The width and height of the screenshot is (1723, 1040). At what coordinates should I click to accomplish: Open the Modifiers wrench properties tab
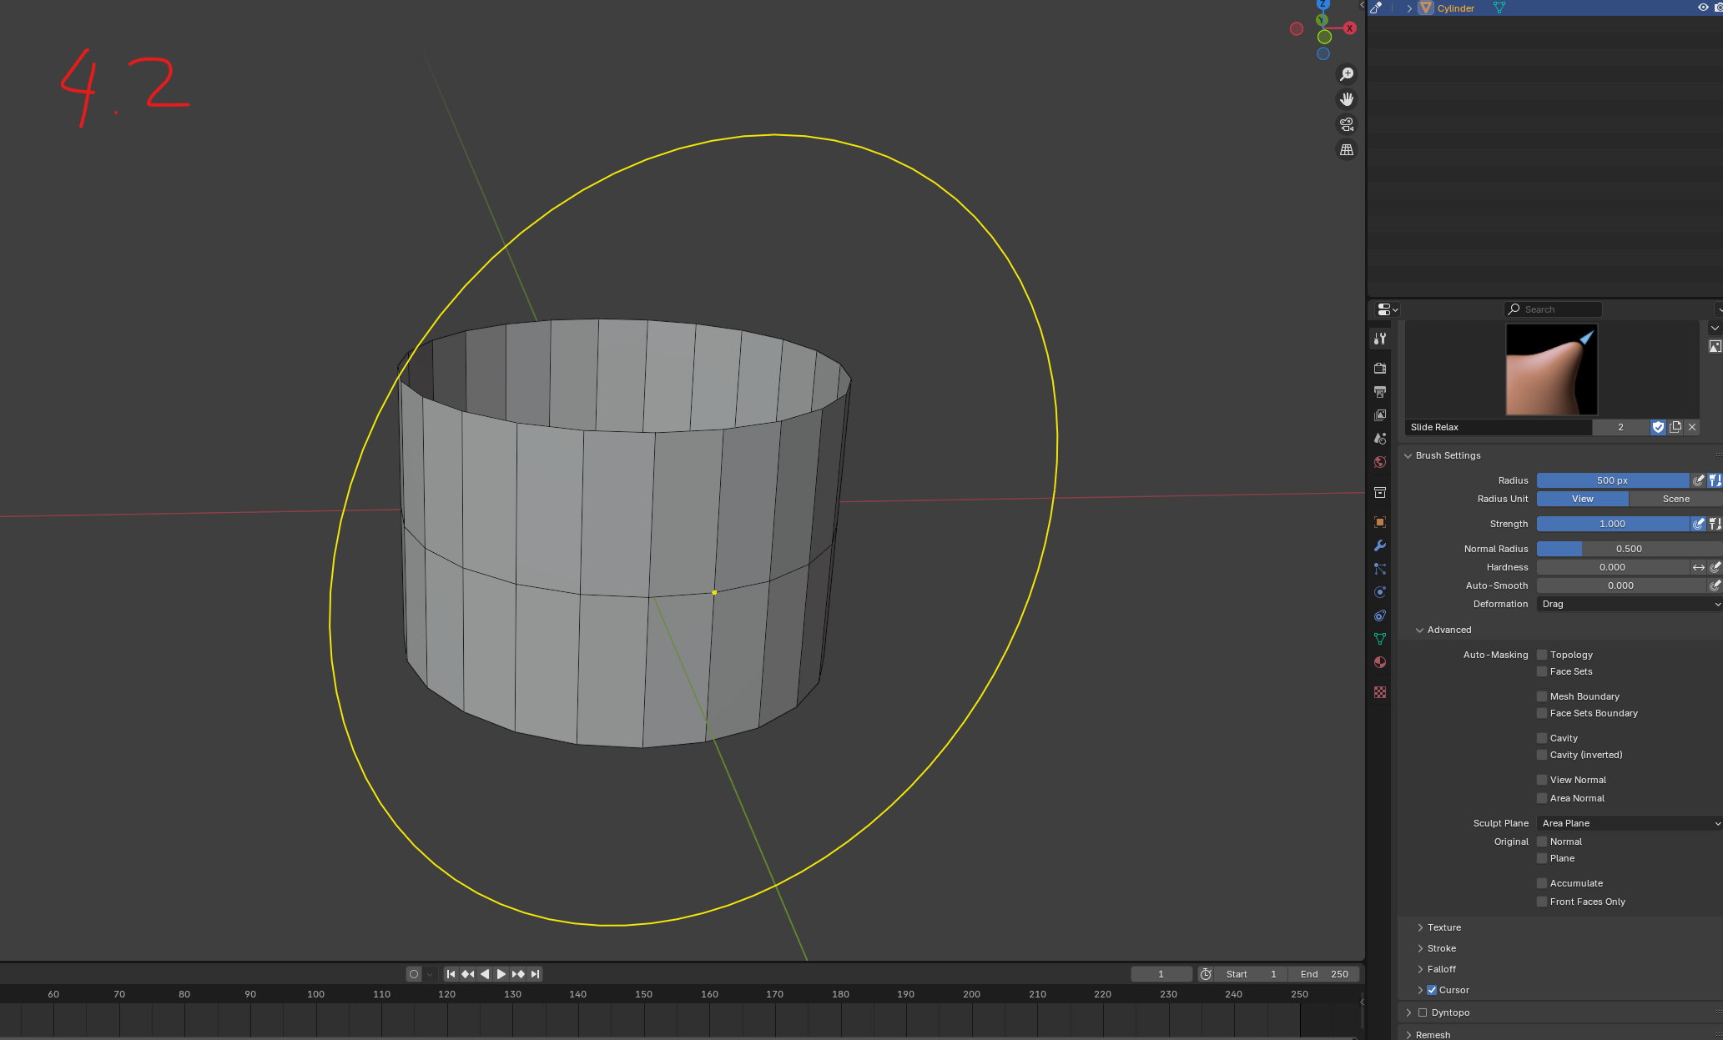(x=1380, y=545)
